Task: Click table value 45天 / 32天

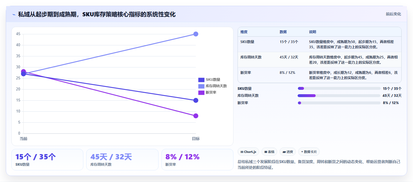Action: point(289,57)
